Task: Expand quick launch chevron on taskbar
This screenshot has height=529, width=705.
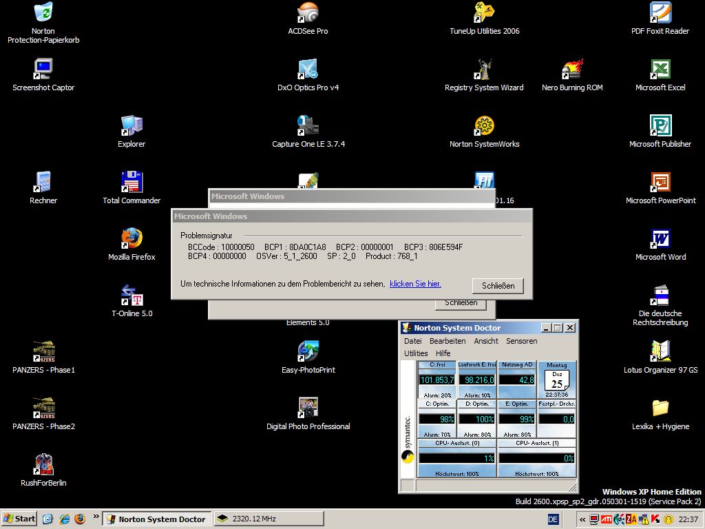Action: coord(96,517)
